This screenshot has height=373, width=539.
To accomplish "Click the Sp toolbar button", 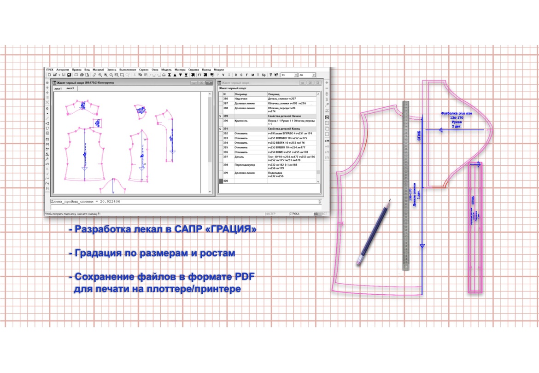I will click(x=264, y=75).
